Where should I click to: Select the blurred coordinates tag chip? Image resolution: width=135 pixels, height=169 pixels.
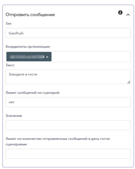tap(26, 57)
